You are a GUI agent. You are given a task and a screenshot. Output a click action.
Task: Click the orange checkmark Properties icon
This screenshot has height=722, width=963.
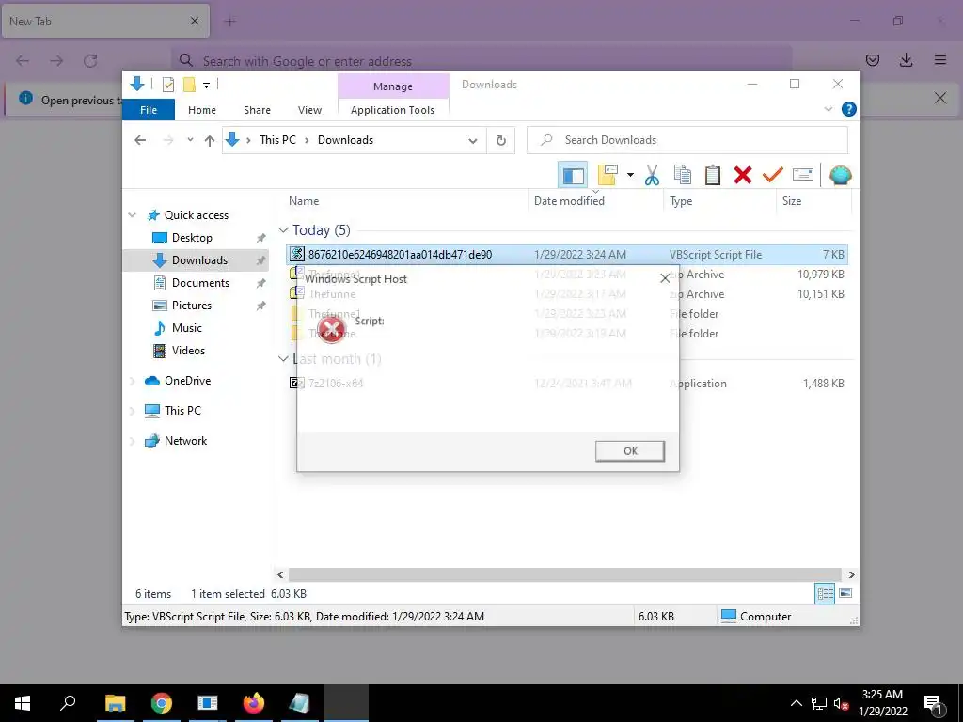click(773, 175)
